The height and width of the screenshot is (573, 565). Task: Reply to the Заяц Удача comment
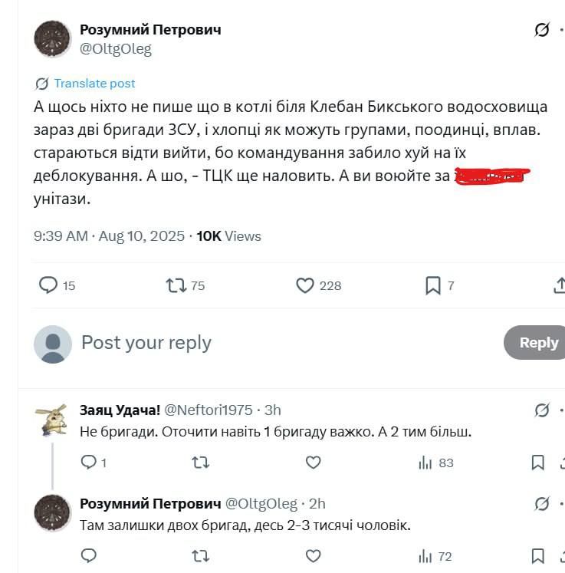tap(89, 463)
